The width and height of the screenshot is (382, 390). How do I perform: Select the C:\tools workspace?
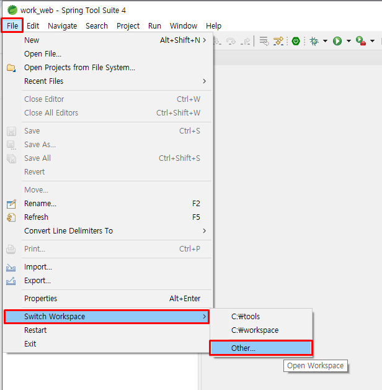(x=261, y=316)
